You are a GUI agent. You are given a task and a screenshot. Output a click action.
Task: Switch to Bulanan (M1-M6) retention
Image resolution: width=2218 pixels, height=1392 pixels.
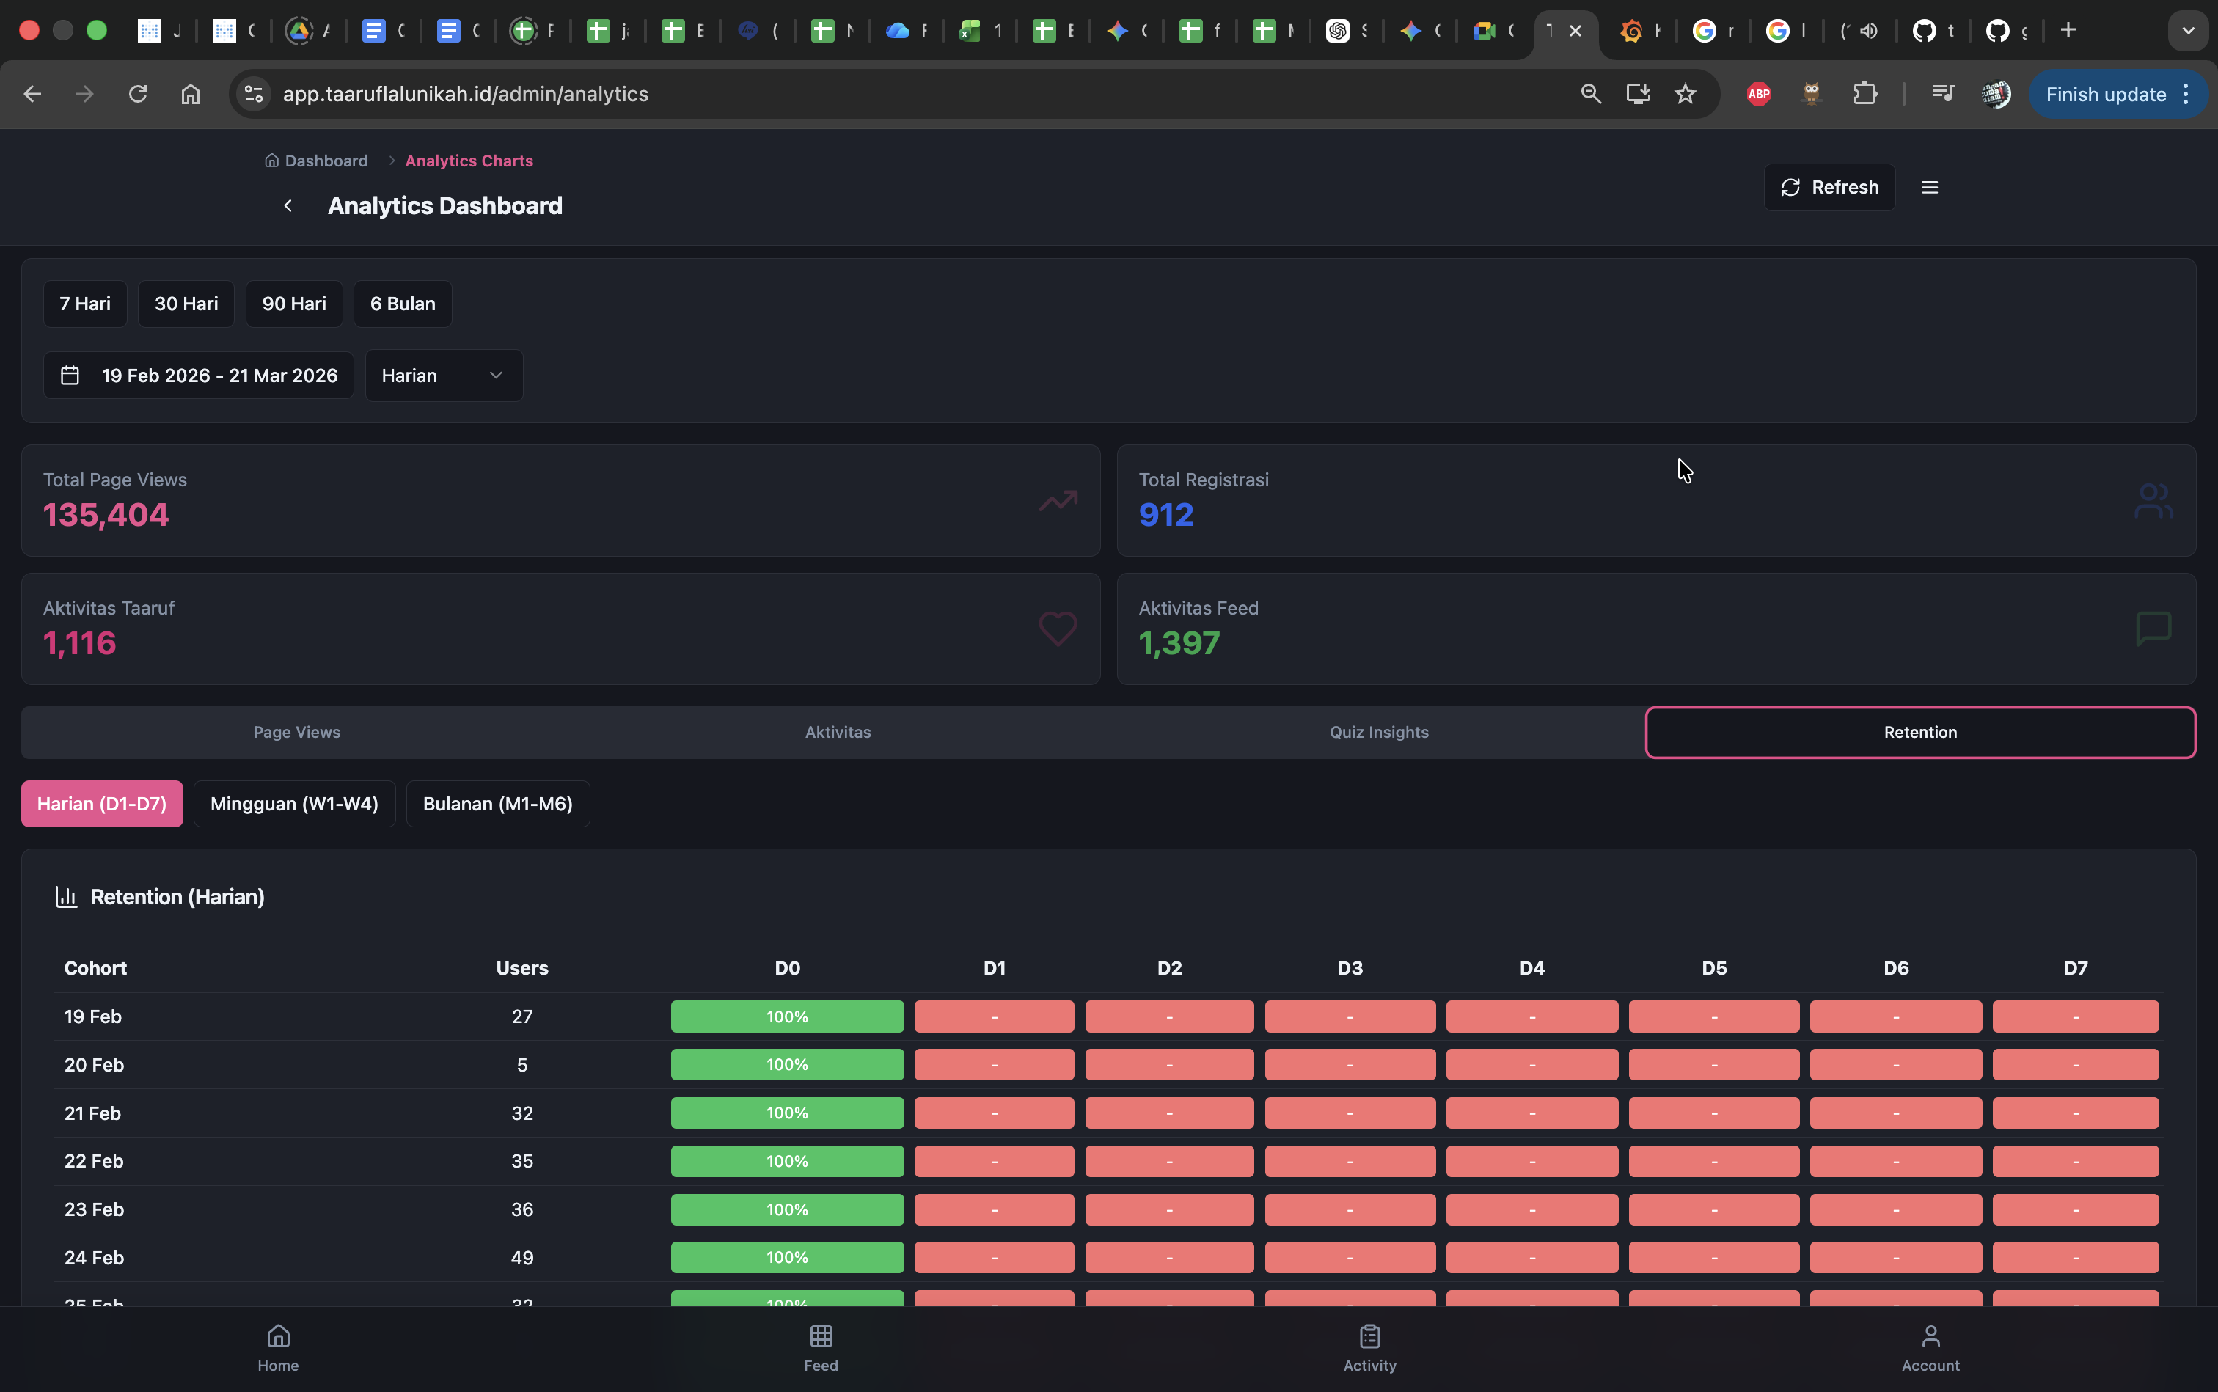[x=497, y=804]
